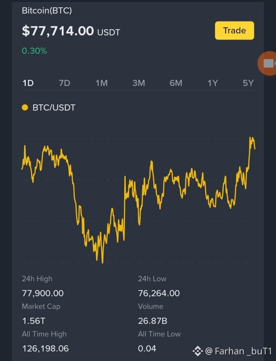Select the 1D timeframe tab
The width and height of the screenshot is (276, 361).
28,83
